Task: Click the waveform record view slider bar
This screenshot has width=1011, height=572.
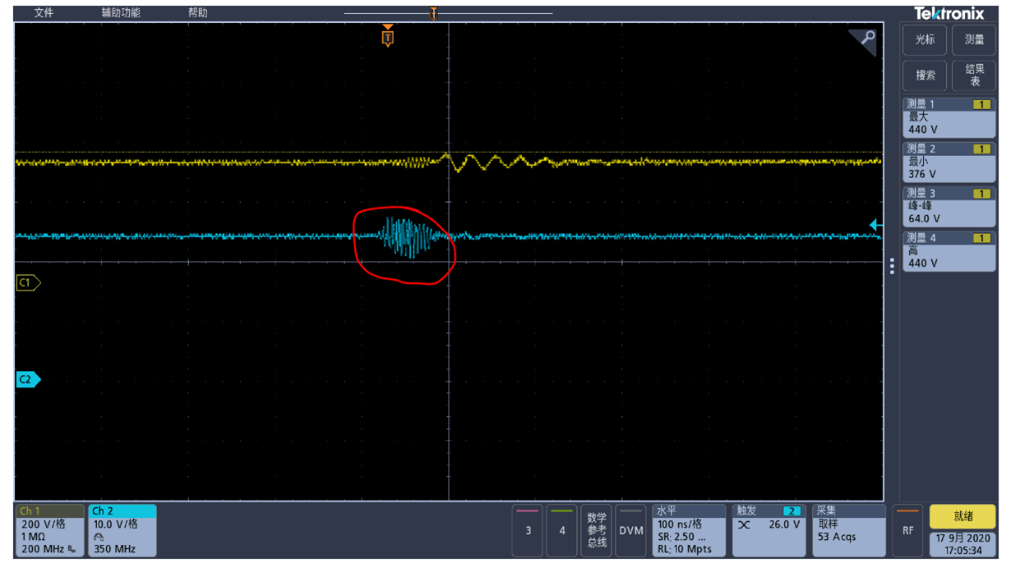Action: 449,13
